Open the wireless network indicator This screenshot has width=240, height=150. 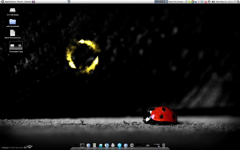[x=209, y=2]
